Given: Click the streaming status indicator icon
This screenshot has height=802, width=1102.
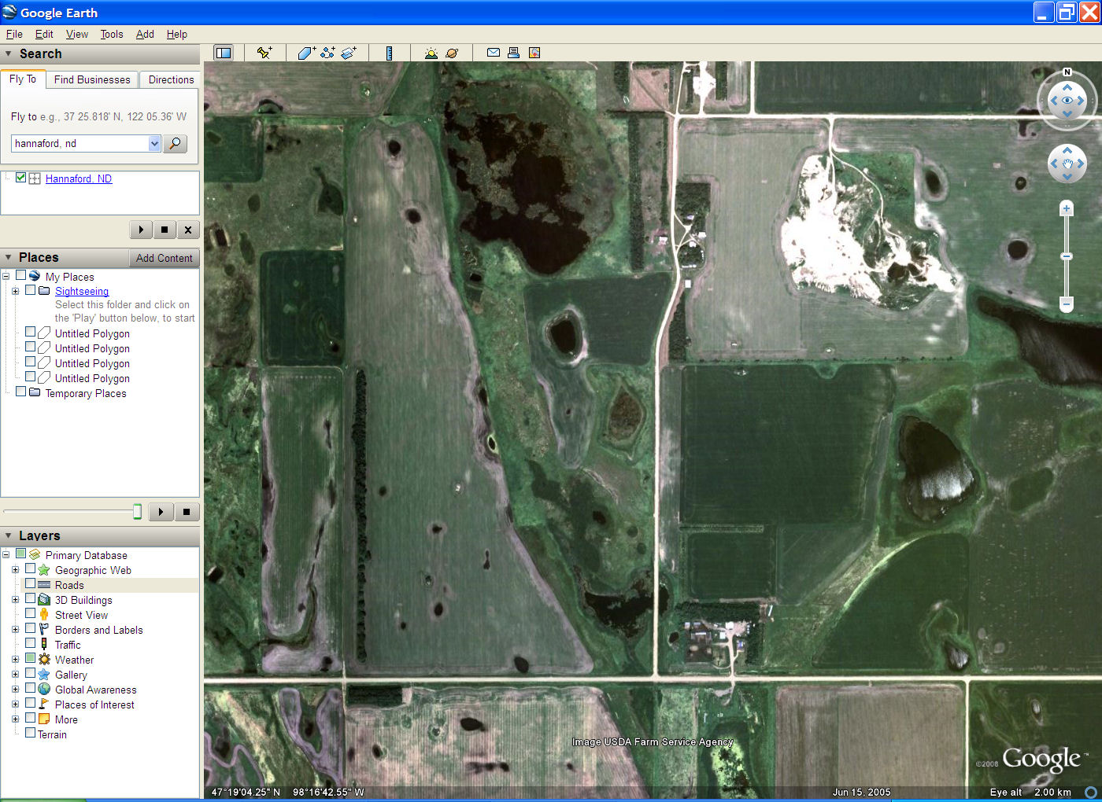Looking at the screenshot, I should (x=1091, y=793).
